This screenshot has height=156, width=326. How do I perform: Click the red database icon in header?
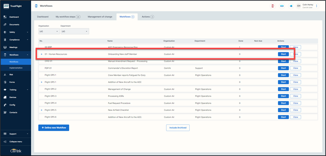[273, 6]
